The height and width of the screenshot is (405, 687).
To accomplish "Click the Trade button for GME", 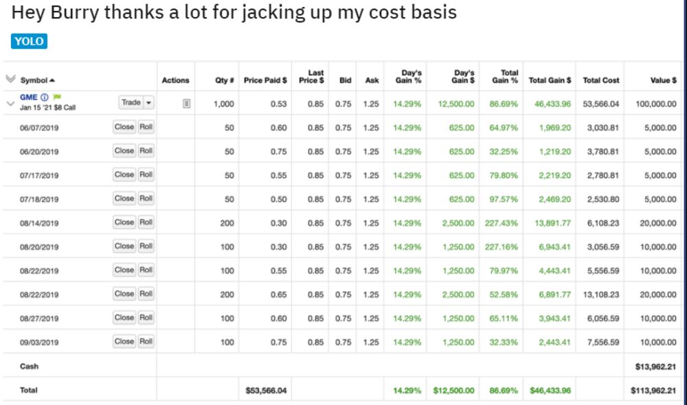I will pos(131,102).
